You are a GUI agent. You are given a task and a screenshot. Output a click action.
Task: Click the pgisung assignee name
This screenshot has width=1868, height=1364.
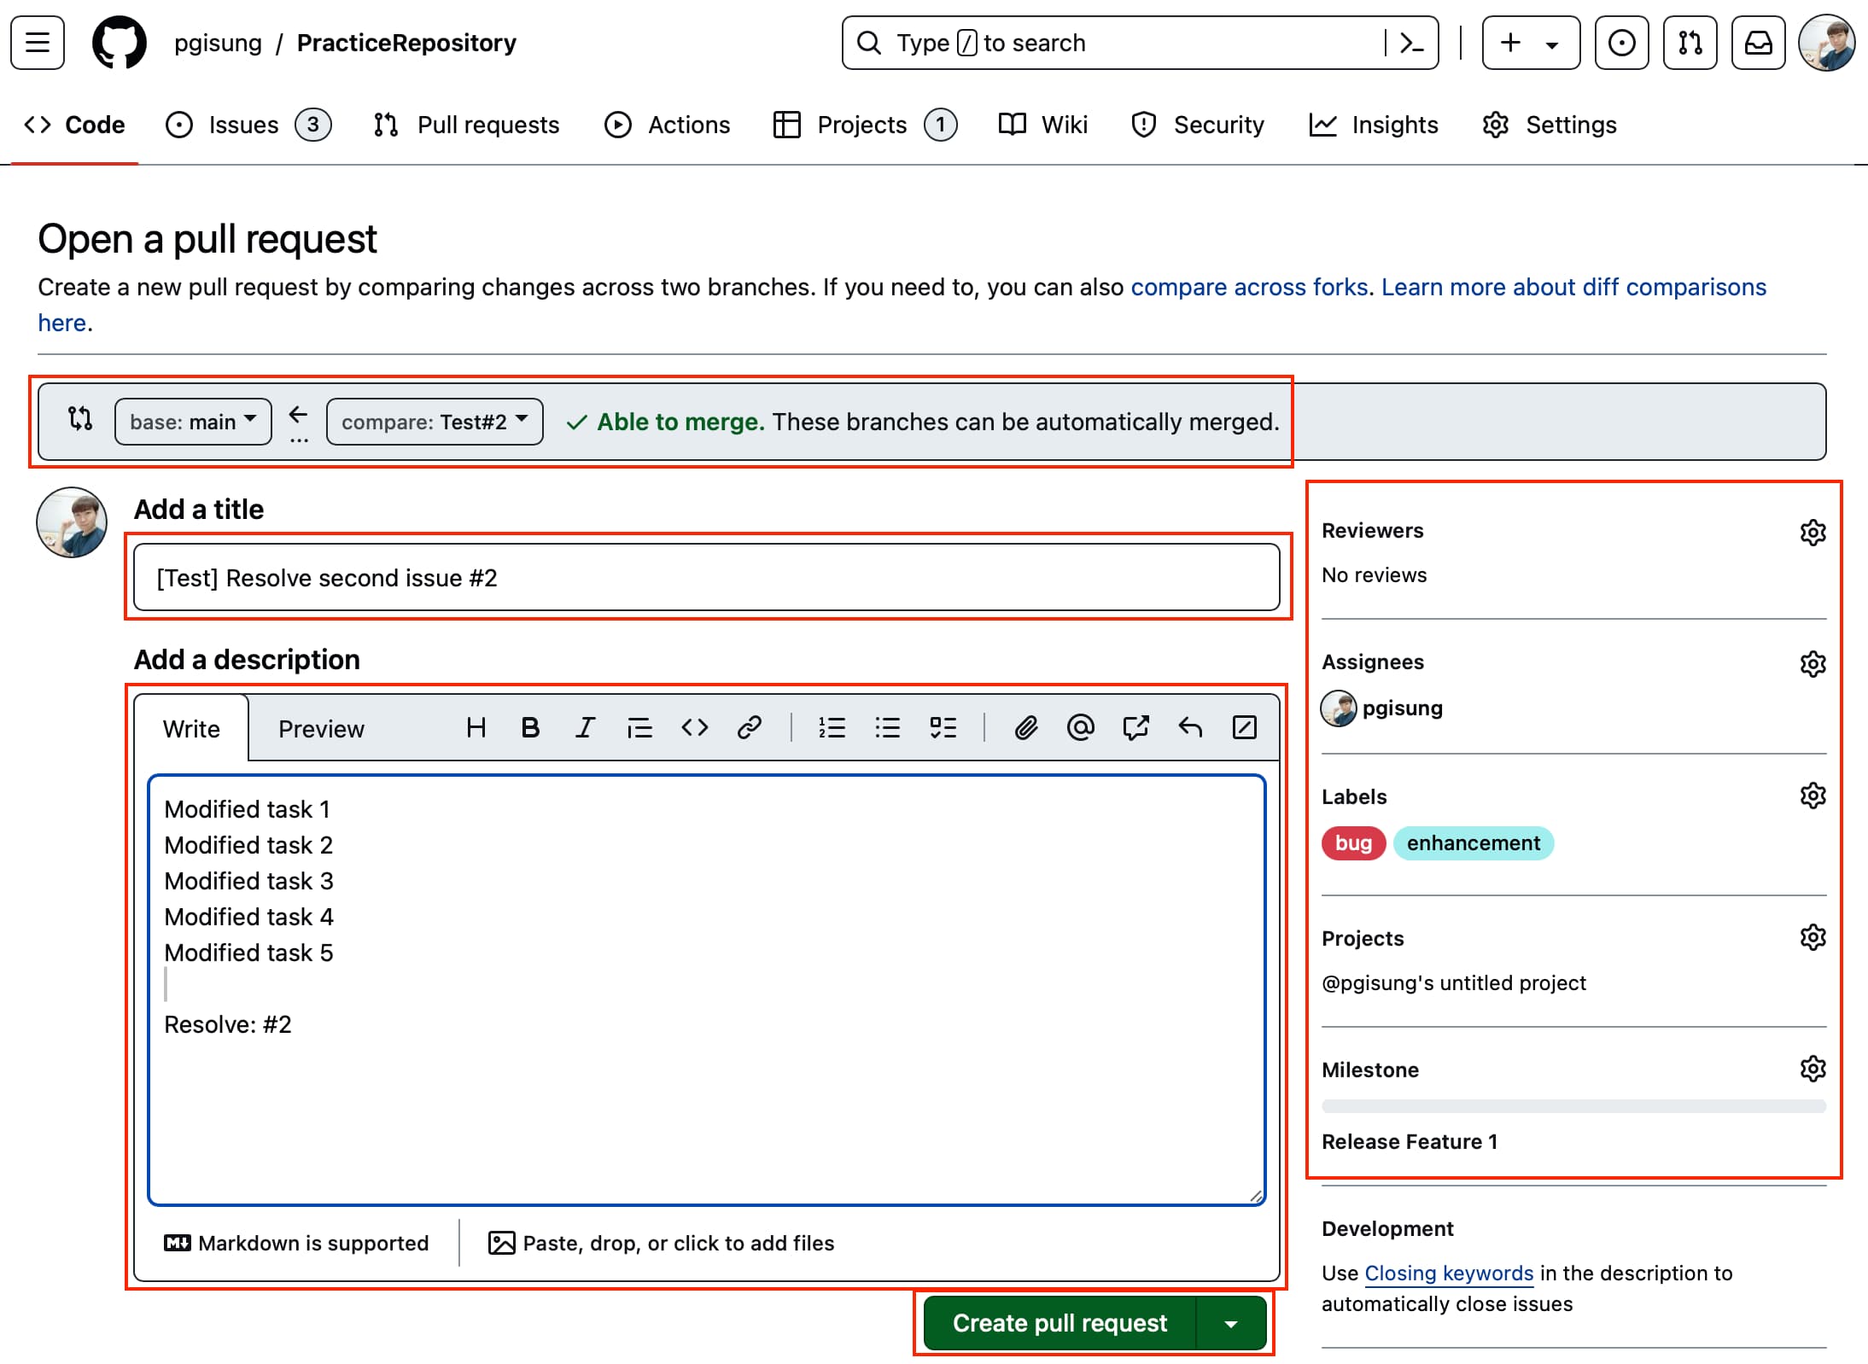(x=1402, y=708)
